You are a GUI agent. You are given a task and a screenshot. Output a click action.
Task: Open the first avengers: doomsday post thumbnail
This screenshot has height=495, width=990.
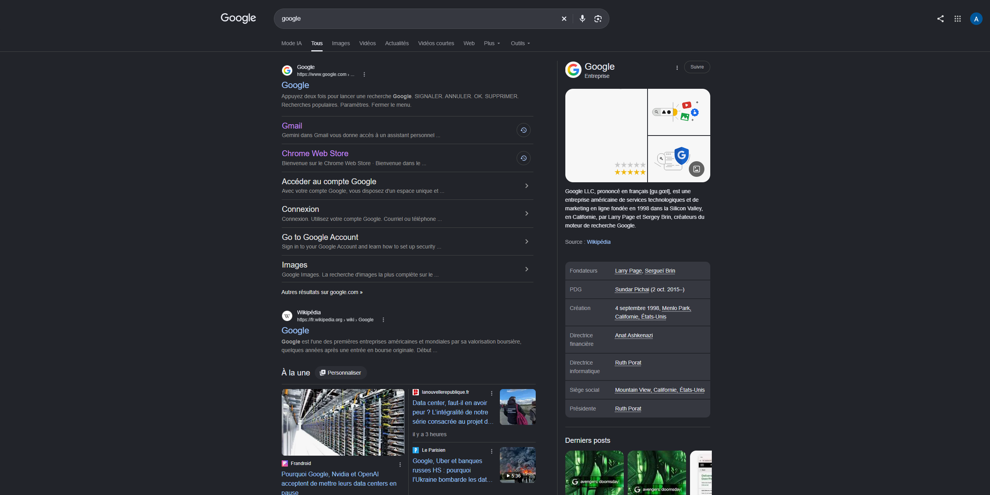(x=594, y=473)
